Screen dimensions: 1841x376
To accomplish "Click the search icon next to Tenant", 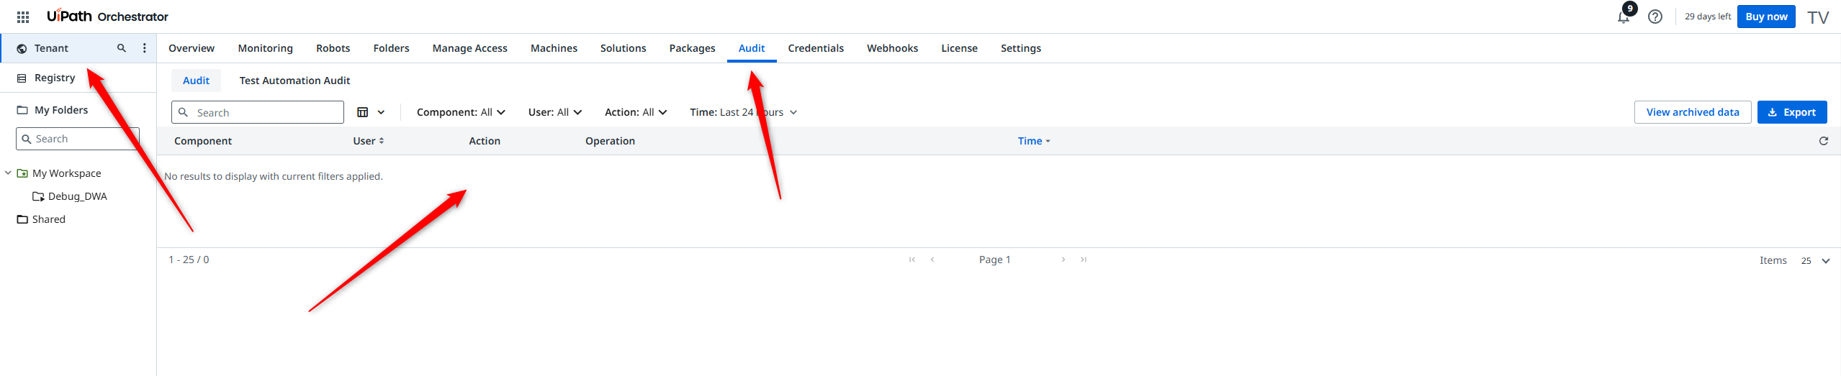I will (122, 48).
